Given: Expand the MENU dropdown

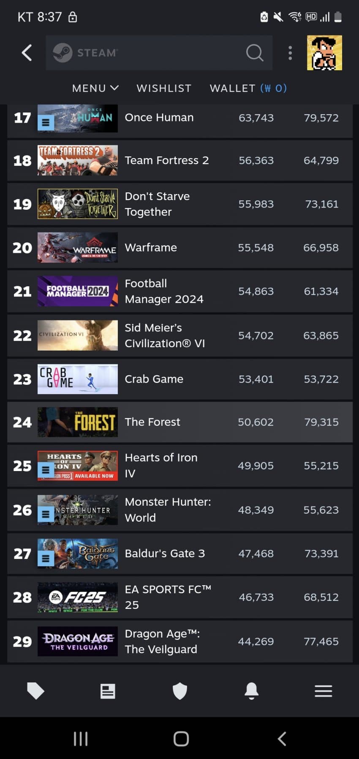Looking at the screenshot, I should coord(95,88).
